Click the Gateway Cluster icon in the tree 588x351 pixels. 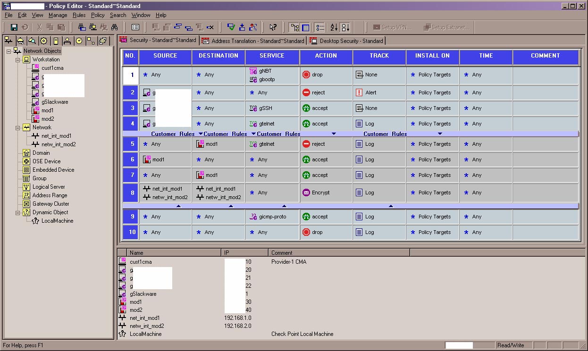coord(26,204)
